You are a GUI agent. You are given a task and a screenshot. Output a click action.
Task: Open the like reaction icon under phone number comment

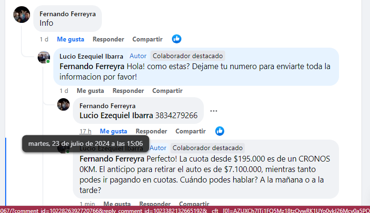coord(220,131)
